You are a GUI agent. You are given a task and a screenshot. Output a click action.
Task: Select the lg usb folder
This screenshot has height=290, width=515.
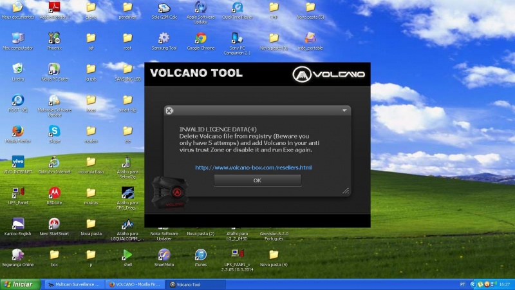pyautogui.click(x=91, y=72)
